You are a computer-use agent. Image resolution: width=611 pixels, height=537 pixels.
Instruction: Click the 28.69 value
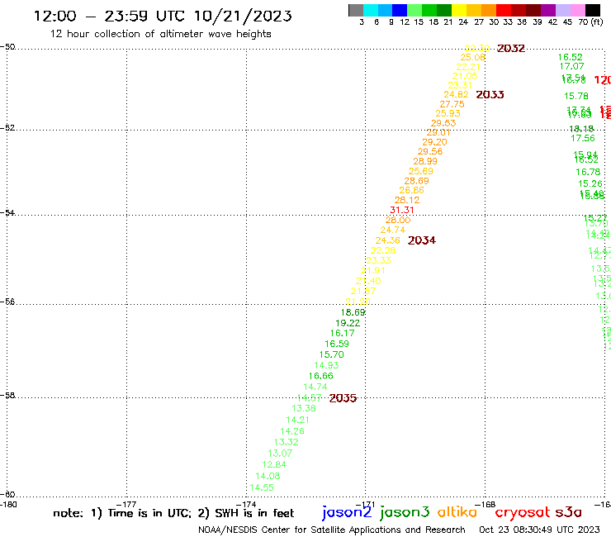(416, 181)
